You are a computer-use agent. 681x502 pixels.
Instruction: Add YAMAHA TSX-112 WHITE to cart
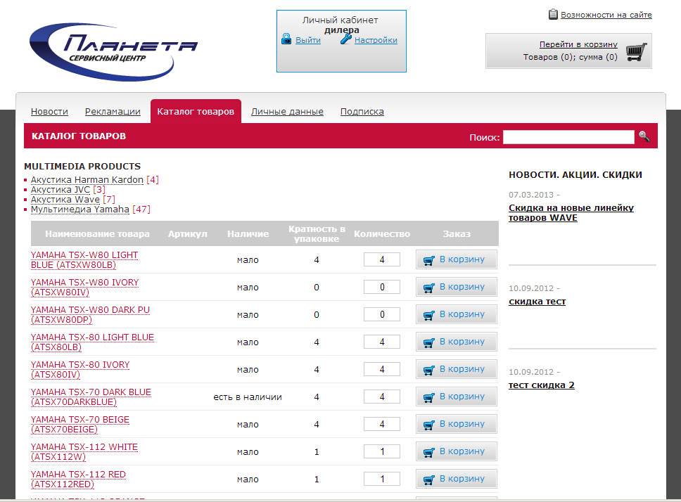pyautogui.click(x=456, y=451)
